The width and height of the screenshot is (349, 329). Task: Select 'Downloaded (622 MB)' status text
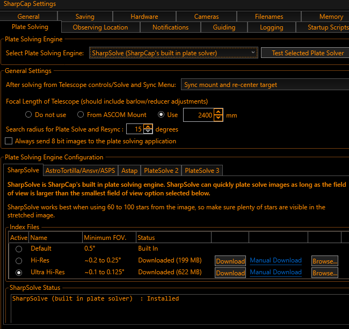coord(170,272)
